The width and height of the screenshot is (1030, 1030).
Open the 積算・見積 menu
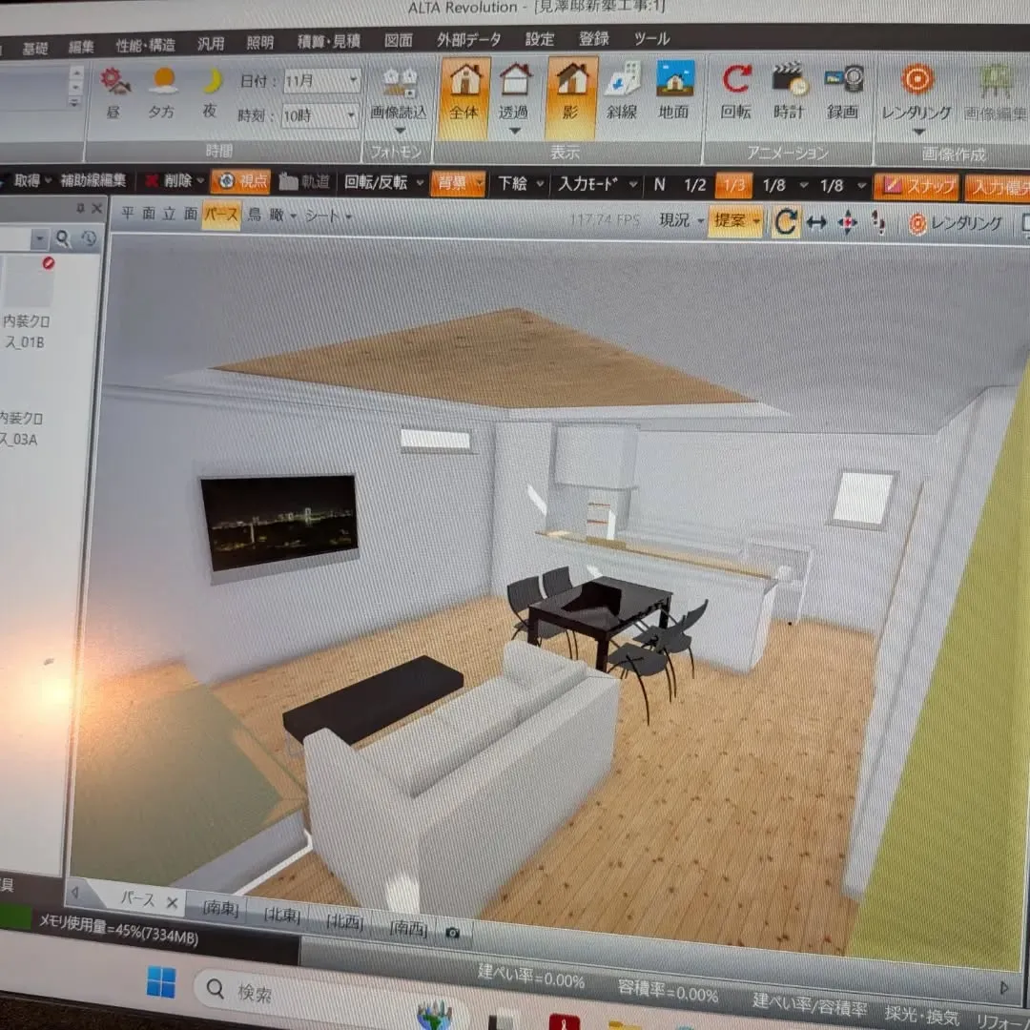click(328, 41)
